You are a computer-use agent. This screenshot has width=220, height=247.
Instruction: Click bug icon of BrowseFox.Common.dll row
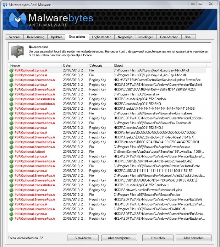11,123
